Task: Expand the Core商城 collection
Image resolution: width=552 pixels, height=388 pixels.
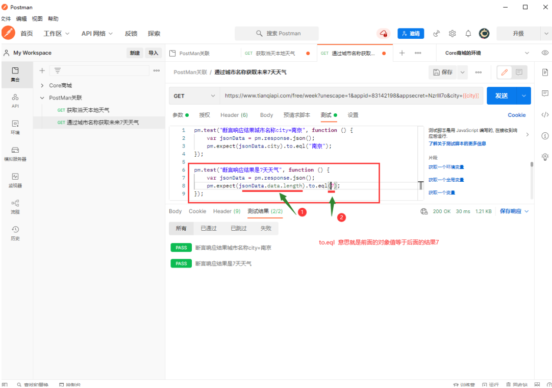Action: (x=42, y=85)
